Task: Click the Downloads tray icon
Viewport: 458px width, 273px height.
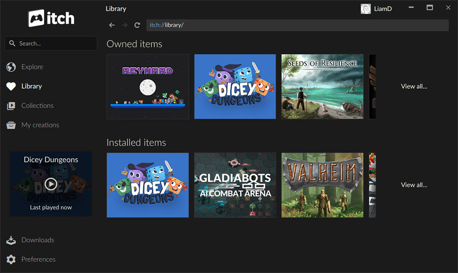Action: click(x=11, y=240)
